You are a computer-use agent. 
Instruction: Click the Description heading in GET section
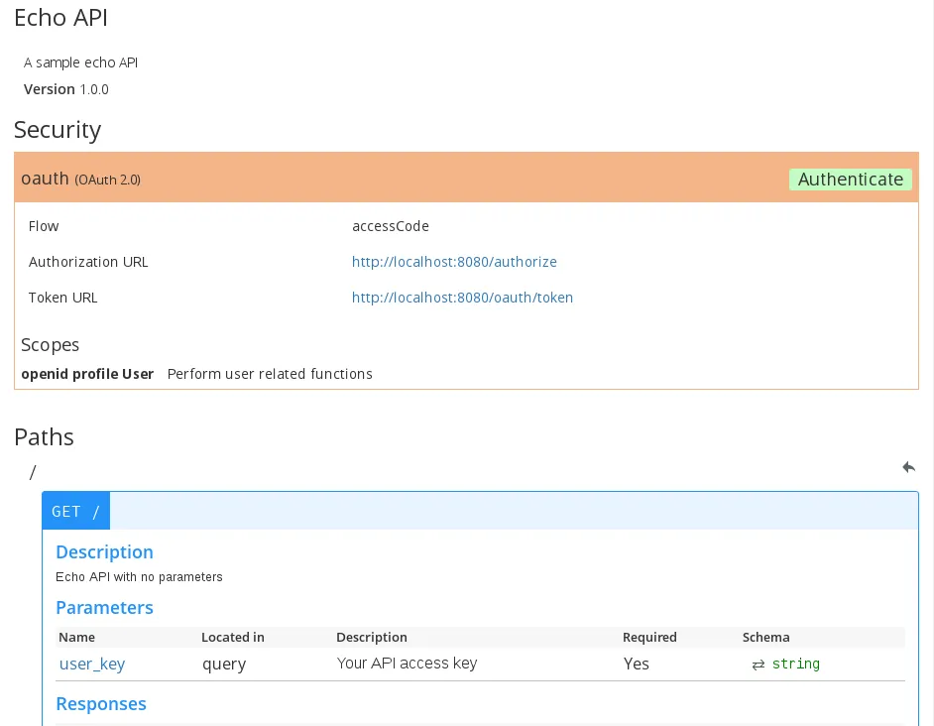(104, 552)
